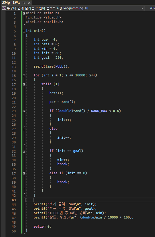Screen dimensions: 155x237
Task: Click line number 43 in the gutter
Action: [14, 200]
